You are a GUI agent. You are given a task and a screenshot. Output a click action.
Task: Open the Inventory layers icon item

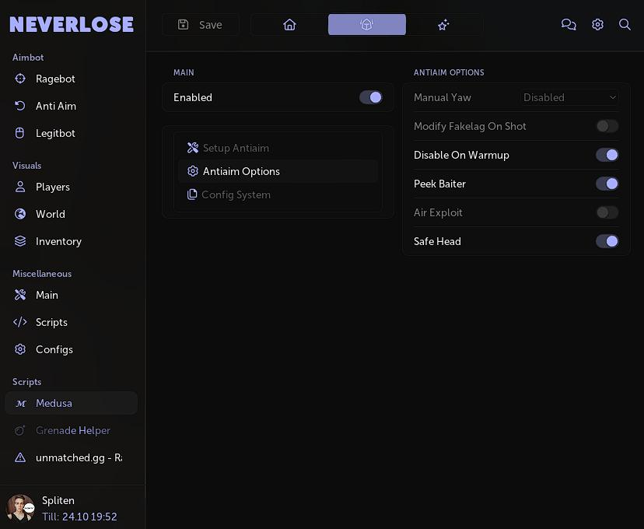[x=58, y=241]
